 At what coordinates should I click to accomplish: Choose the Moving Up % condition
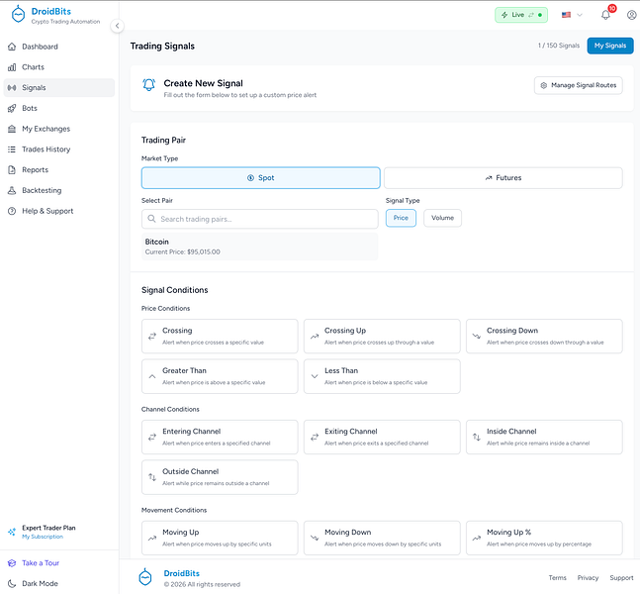pos(544,538)
